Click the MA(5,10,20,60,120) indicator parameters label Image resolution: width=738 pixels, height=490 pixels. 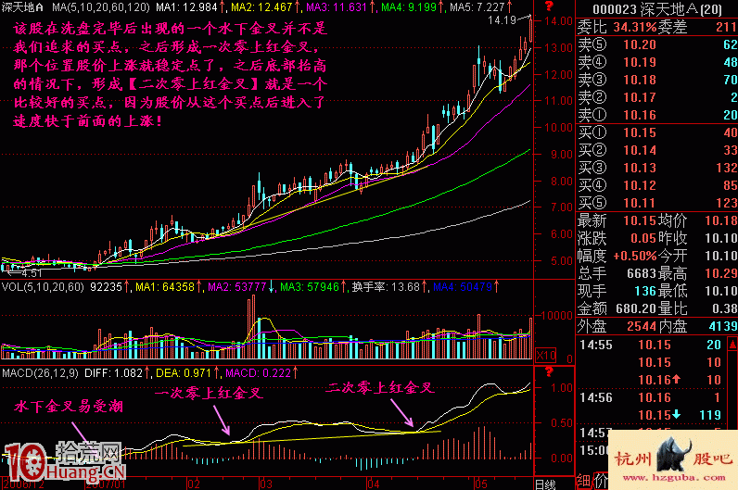[x=101, y=7]
